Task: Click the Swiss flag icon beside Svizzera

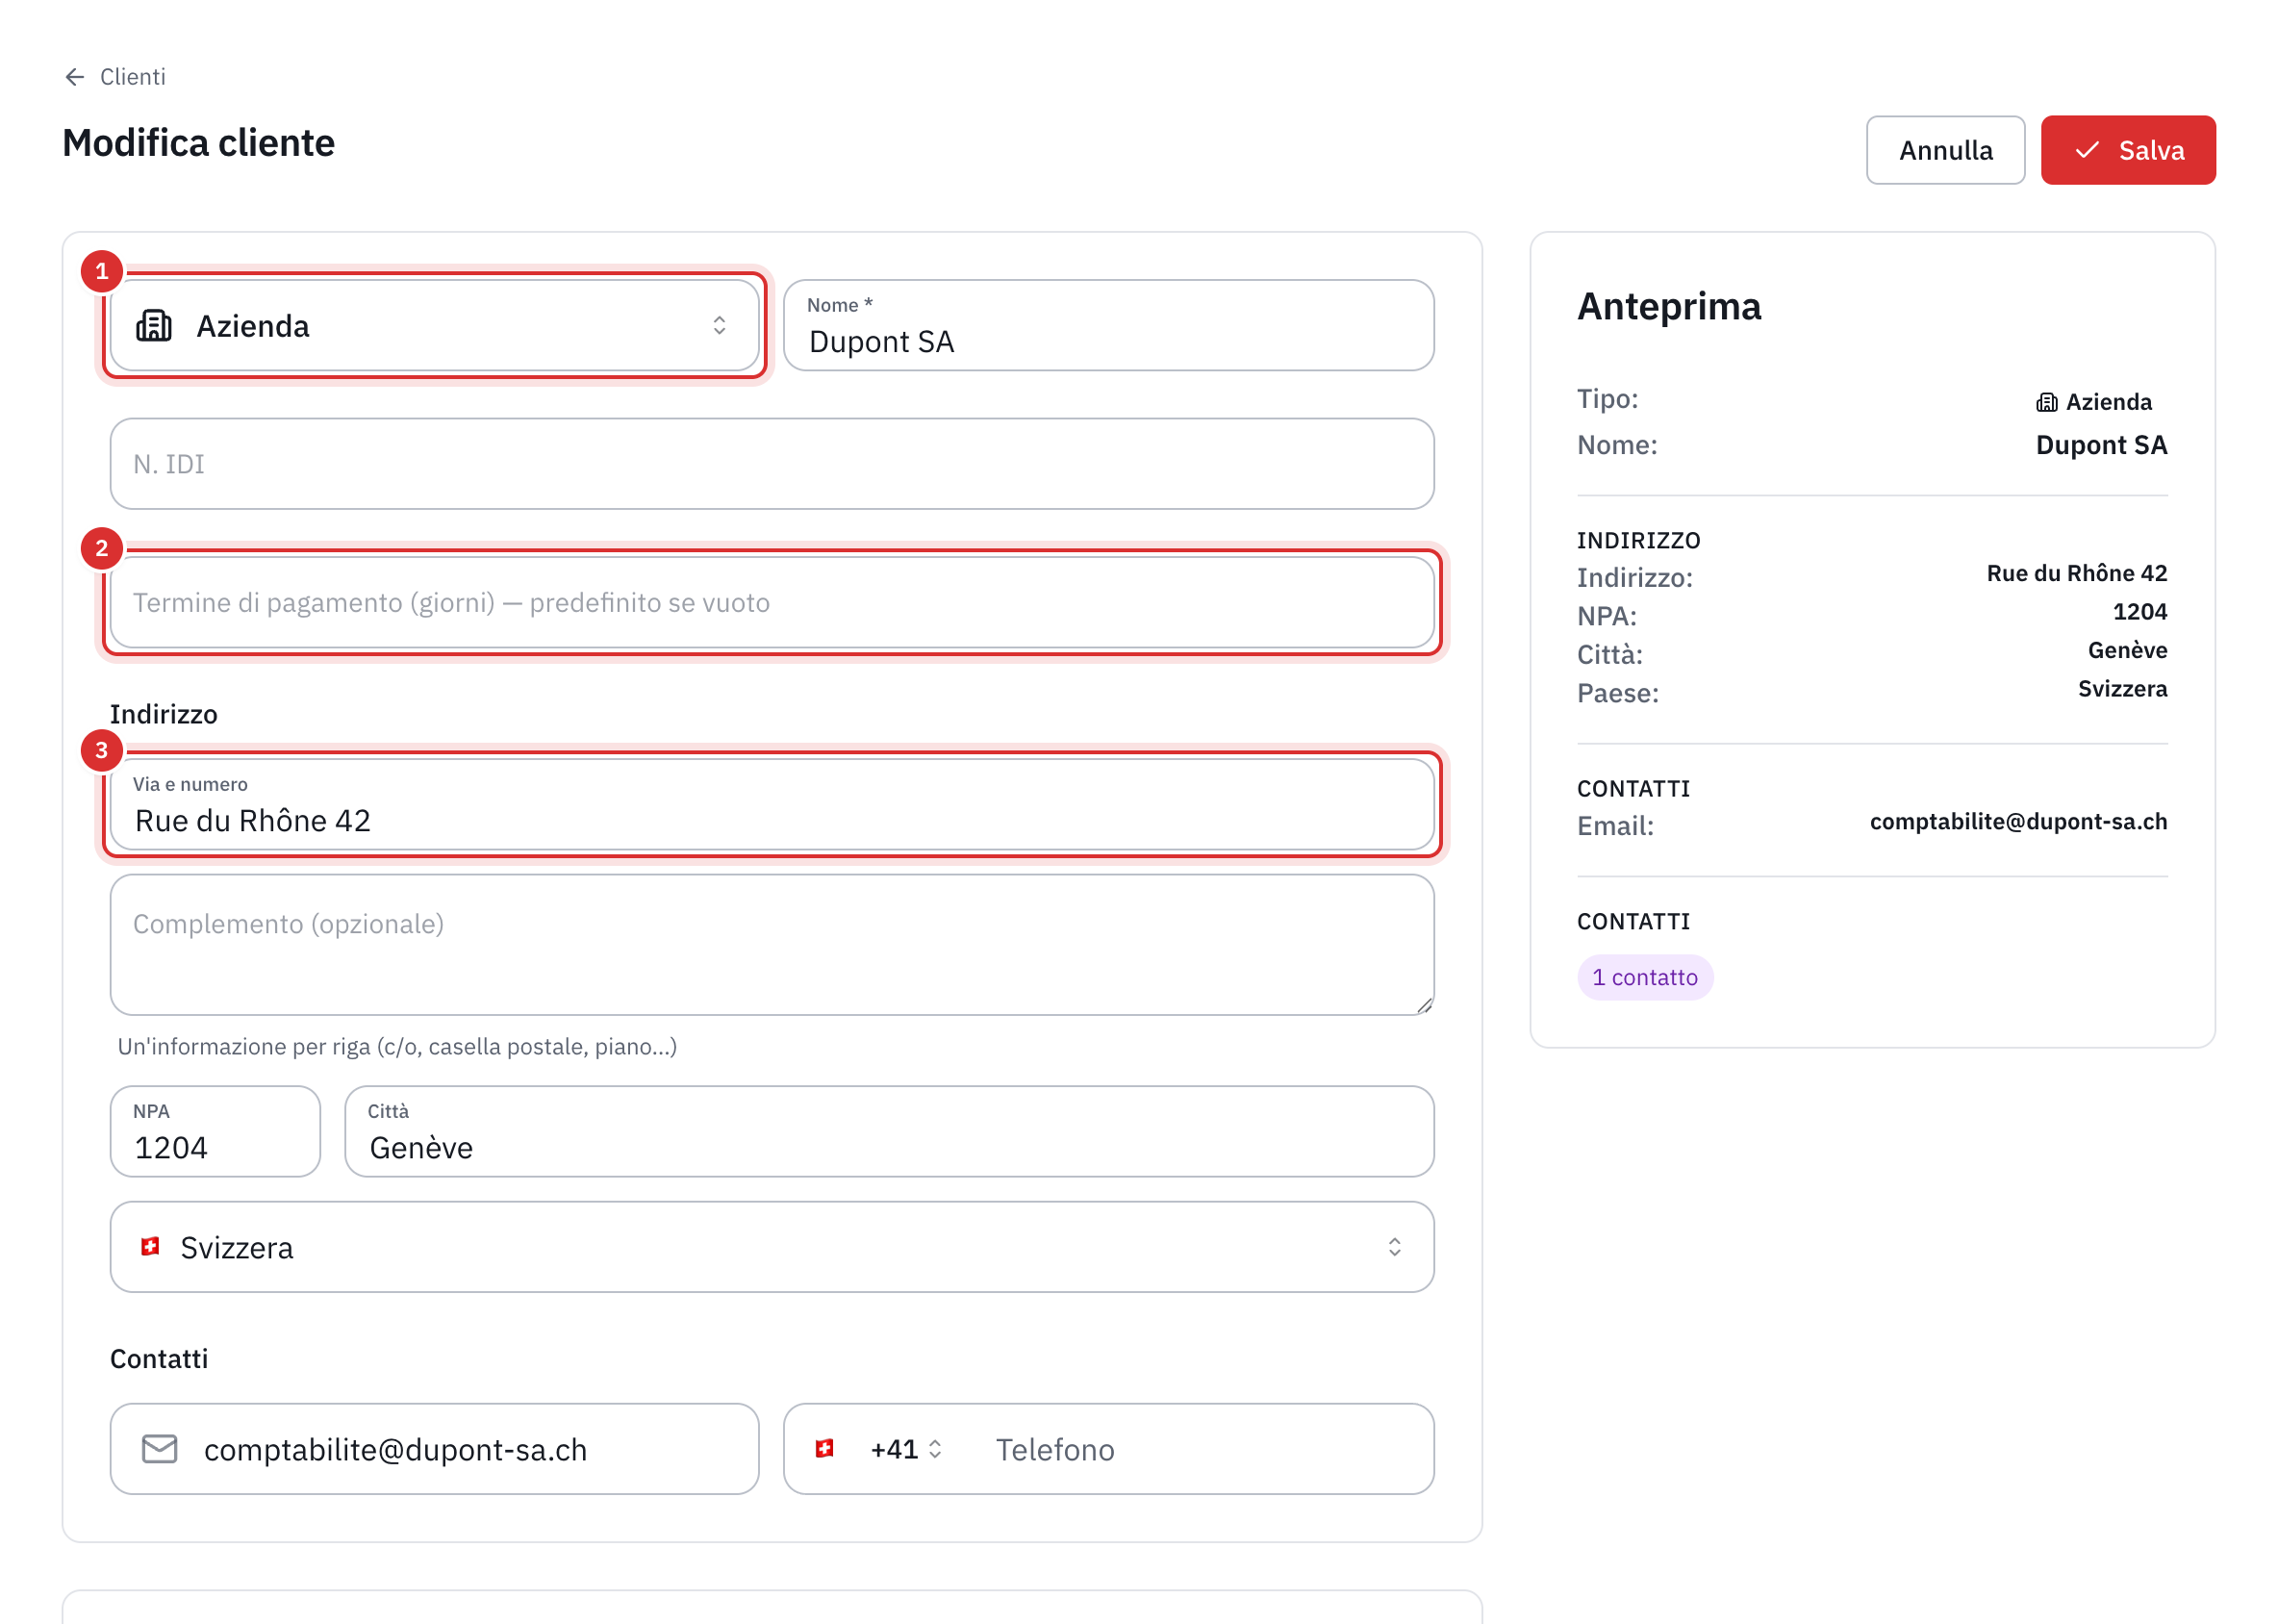Action: click(x=151, y=1247)
